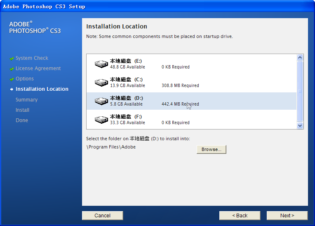Image resolution: width=315 pixels, height=226 pixels.
Task: Select the Installation Location step
Action: point(42,89)
